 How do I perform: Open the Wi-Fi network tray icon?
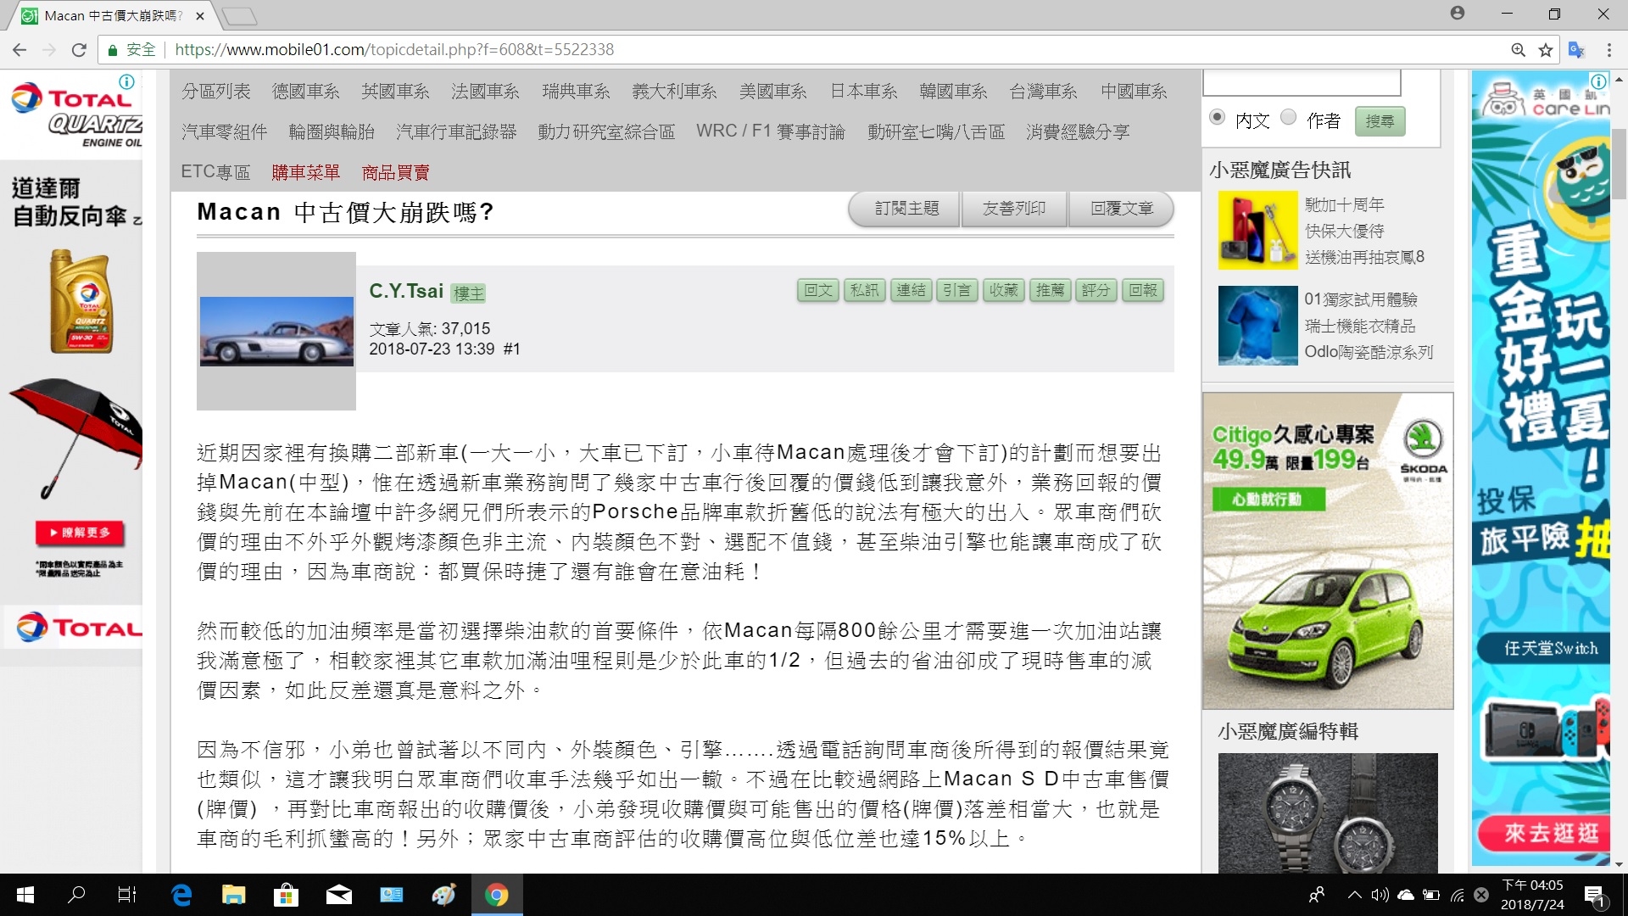pos(1458,895)
